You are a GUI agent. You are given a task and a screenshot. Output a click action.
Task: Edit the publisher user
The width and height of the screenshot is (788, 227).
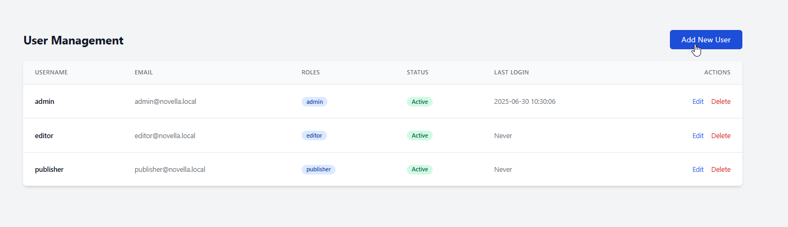[x=697, y=170]
